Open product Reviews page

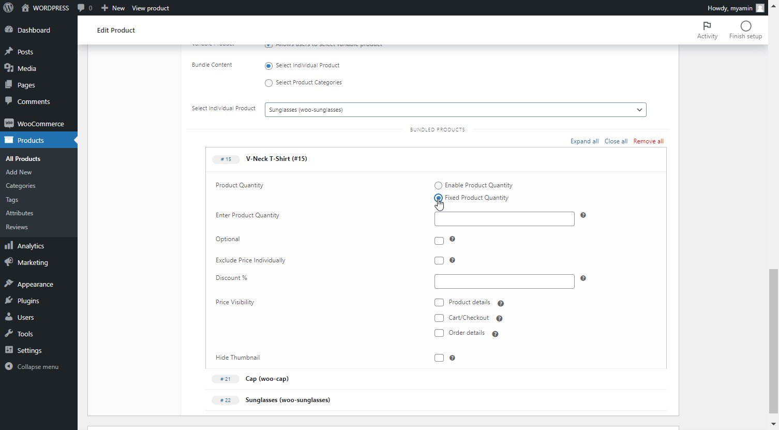17,227
